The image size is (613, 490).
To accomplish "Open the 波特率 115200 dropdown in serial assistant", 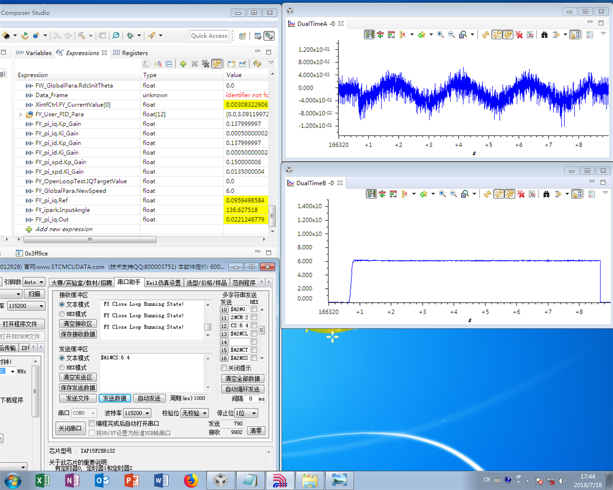I will [137, 413].
